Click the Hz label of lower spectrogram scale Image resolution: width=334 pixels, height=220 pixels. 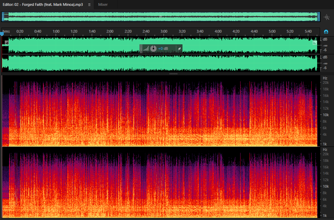(325, 150)
